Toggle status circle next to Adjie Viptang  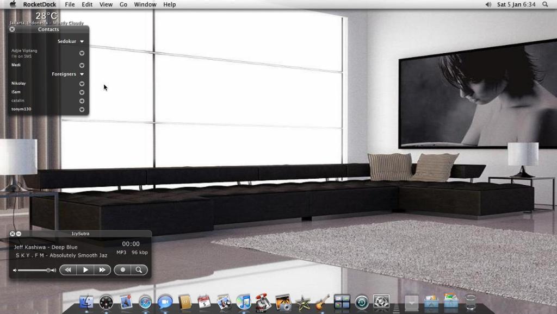click(x=82, y=53)
